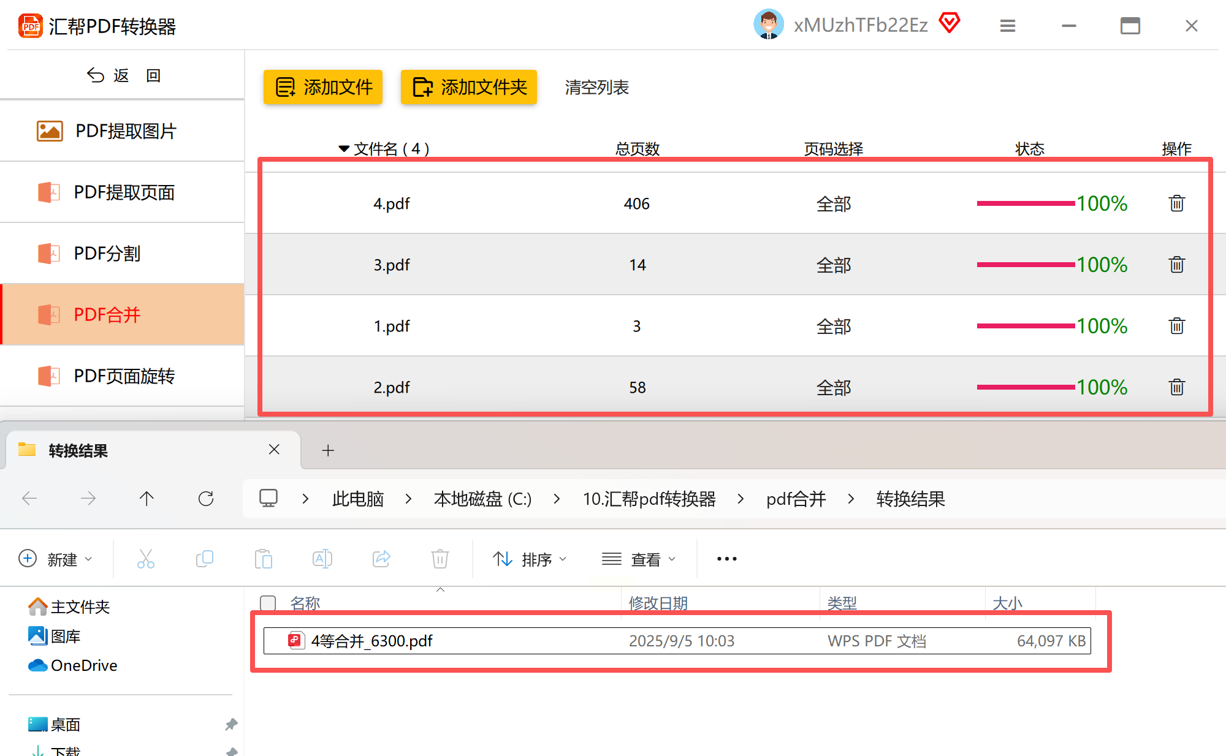Click the user avatar icon
The width and height of the screenshot is (1226, 756).
click(x=768, y=25)
